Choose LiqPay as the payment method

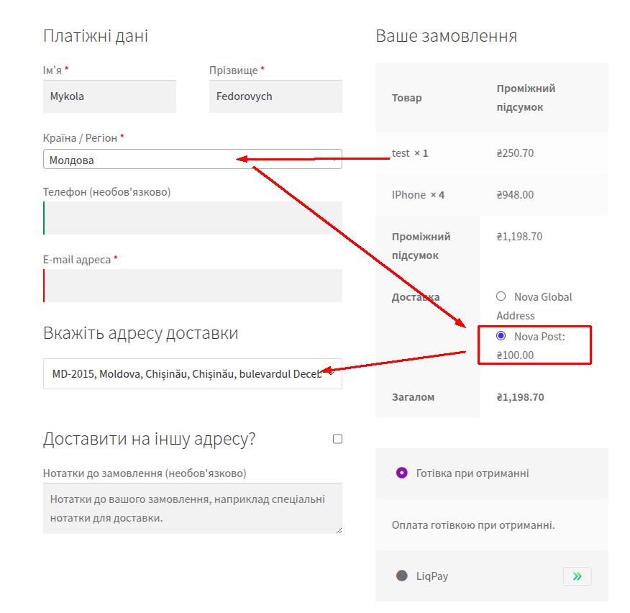pyautogui.click(x=401, y=576)
